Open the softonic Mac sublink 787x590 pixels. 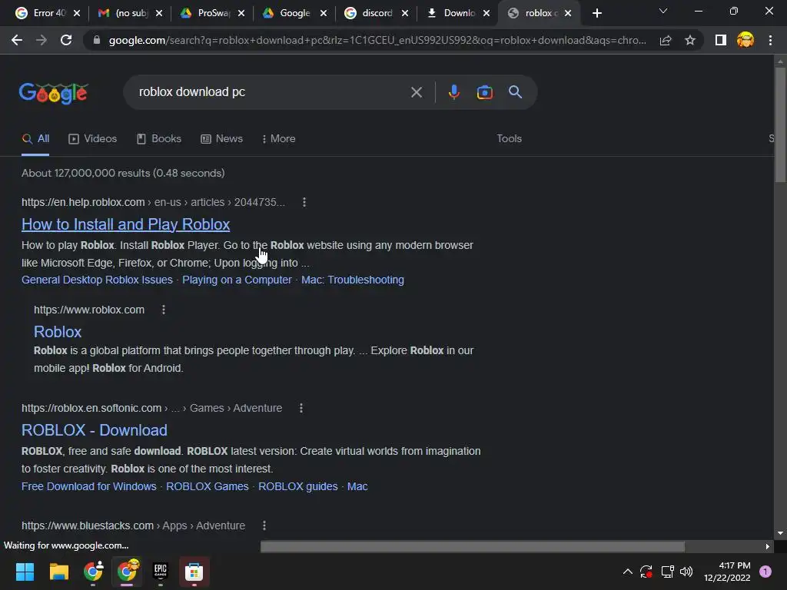point(357,486)
